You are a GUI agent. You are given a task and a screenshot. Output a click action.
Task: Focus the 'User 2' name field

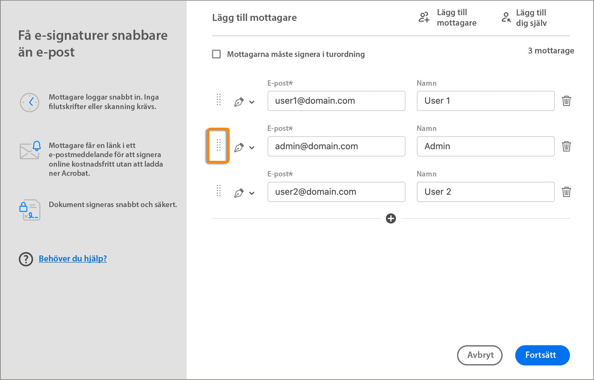point(486,192)
